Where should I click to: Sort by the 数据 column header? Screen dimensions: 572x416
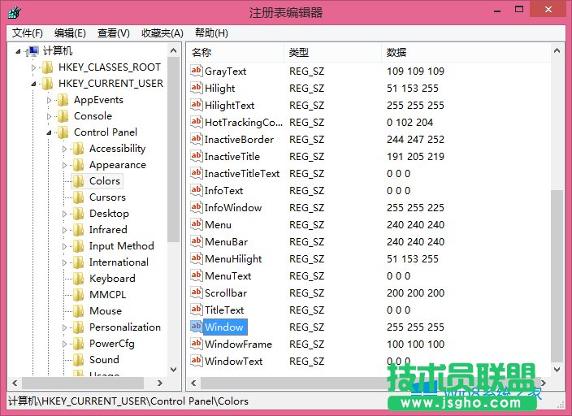pyautogui.click(x=466, y=53)
